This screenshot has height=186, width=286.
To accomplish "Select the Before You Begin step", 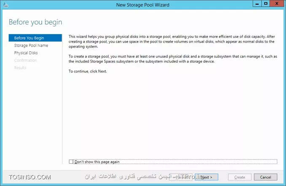I will click(35, 38).
